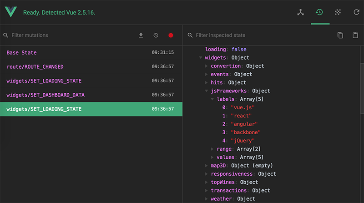364x203 pixels.
Task: Expand the transactions object
Action: (206, 190)
